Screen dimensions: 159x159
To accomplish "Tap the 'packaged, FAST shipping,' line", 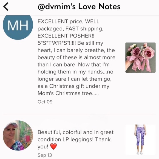I will point(70,29).
